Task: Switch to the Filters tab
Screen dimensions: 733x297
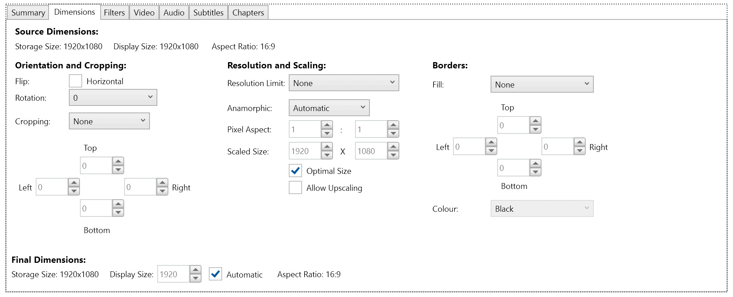Action: [114, 12]
